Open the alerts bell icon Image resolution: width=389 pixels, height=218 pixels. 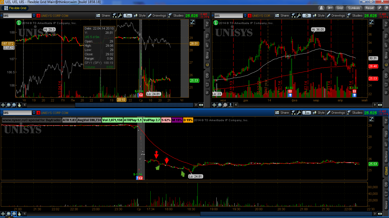click(x=322, y=8)
